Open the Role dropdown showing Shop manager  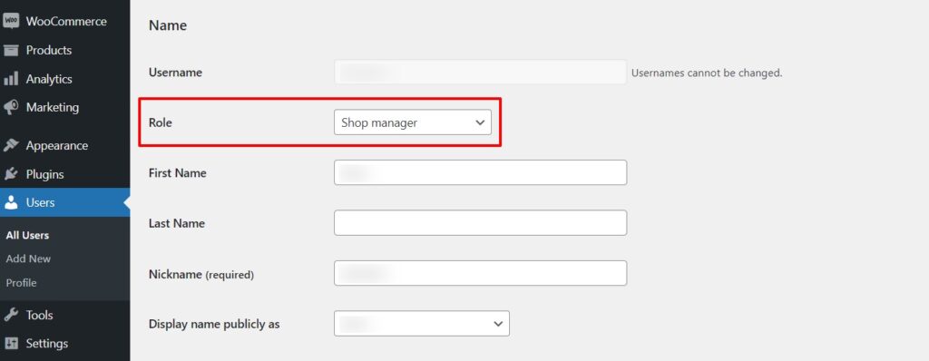[x=413, y=122]
